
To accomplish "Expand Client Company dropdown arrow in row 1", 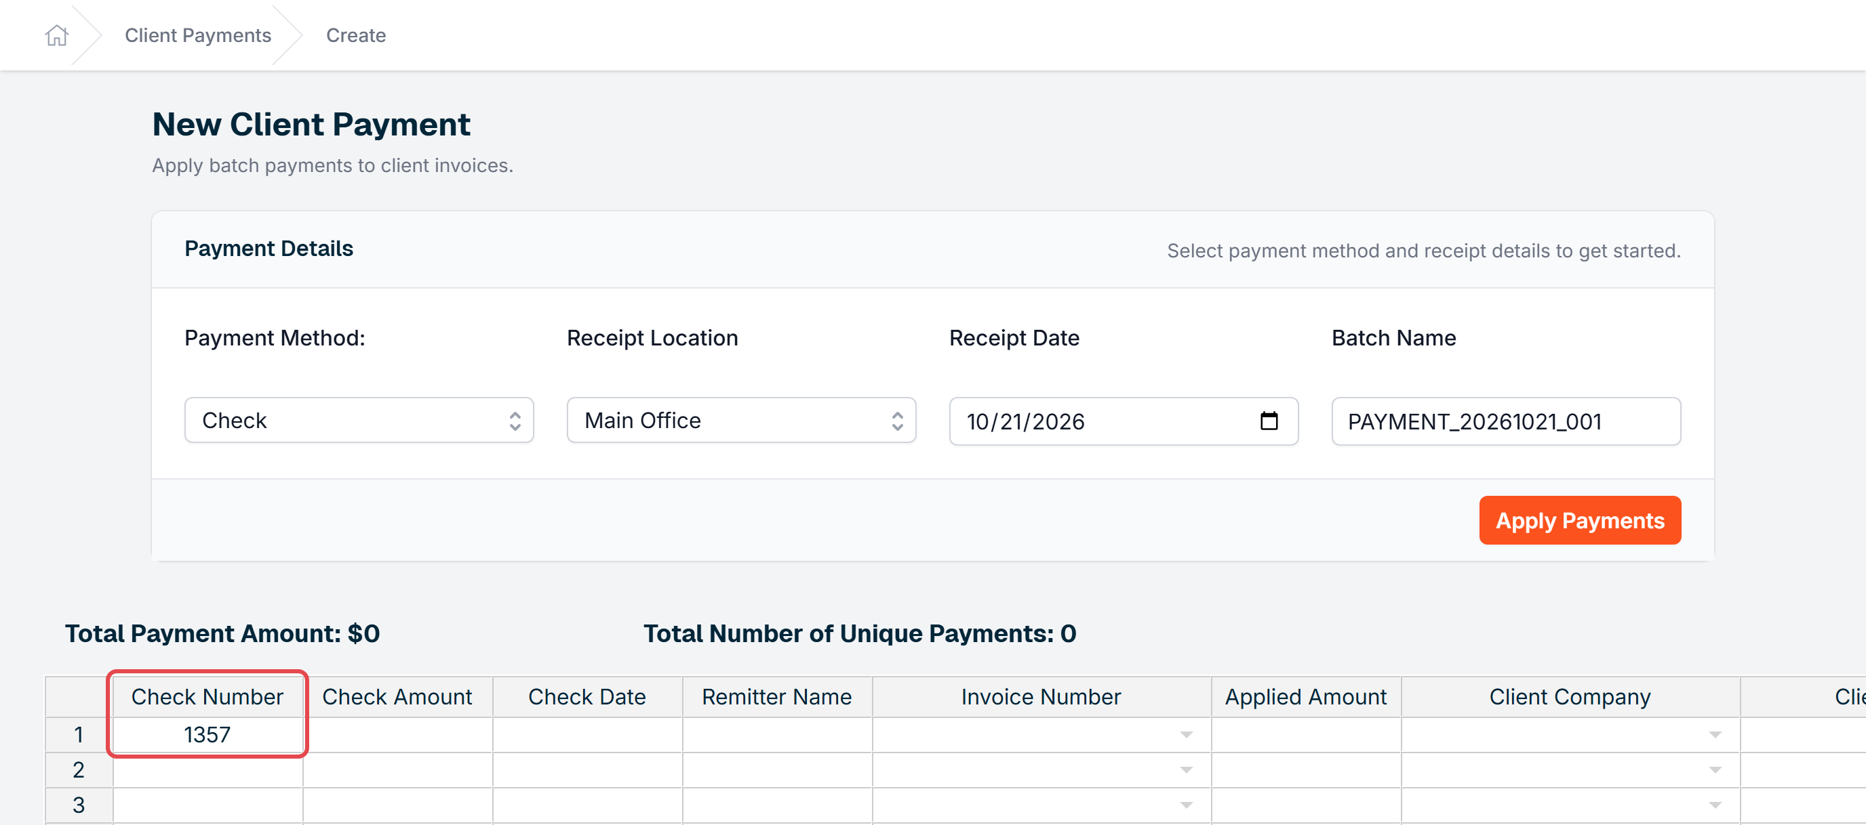I will click(1715, 736).
